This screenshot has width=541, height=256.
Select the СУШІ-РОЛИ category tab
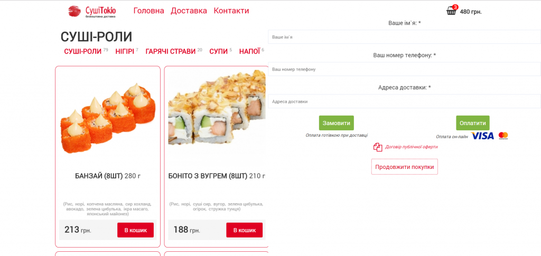tap(83, 52)
